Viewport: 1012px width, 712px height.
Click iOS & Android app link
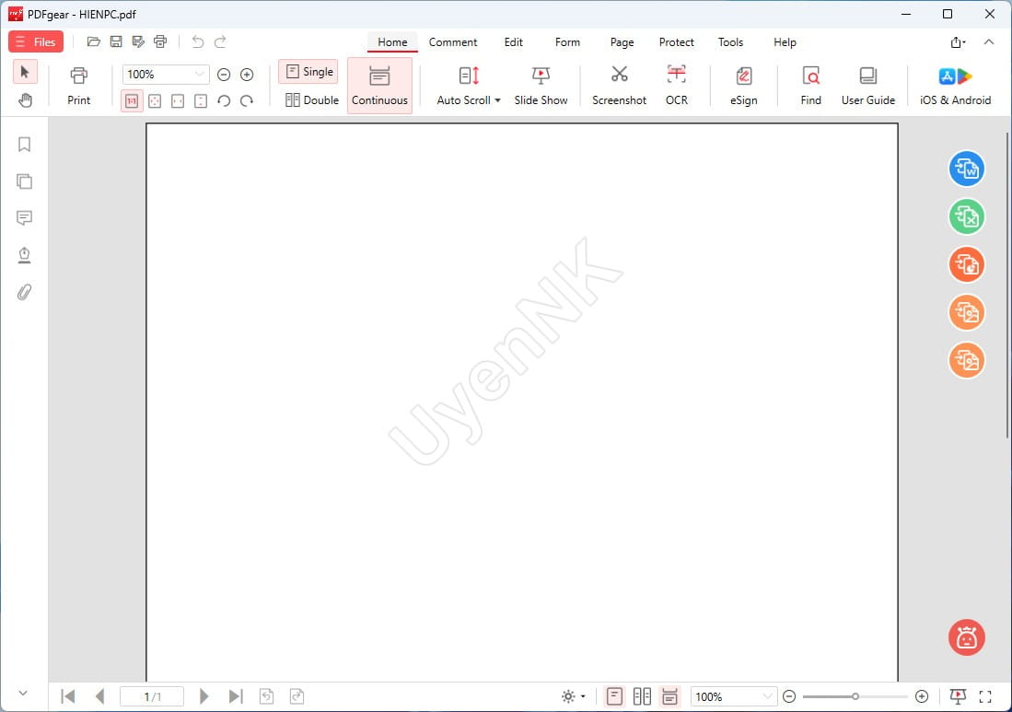coord(955,86)
